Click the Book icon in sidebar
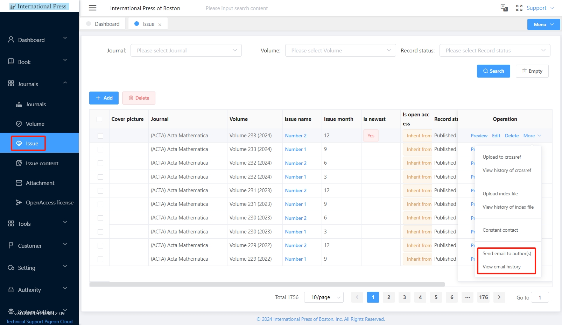This screenshot has width=562, height=325. [x=11, y=62]
